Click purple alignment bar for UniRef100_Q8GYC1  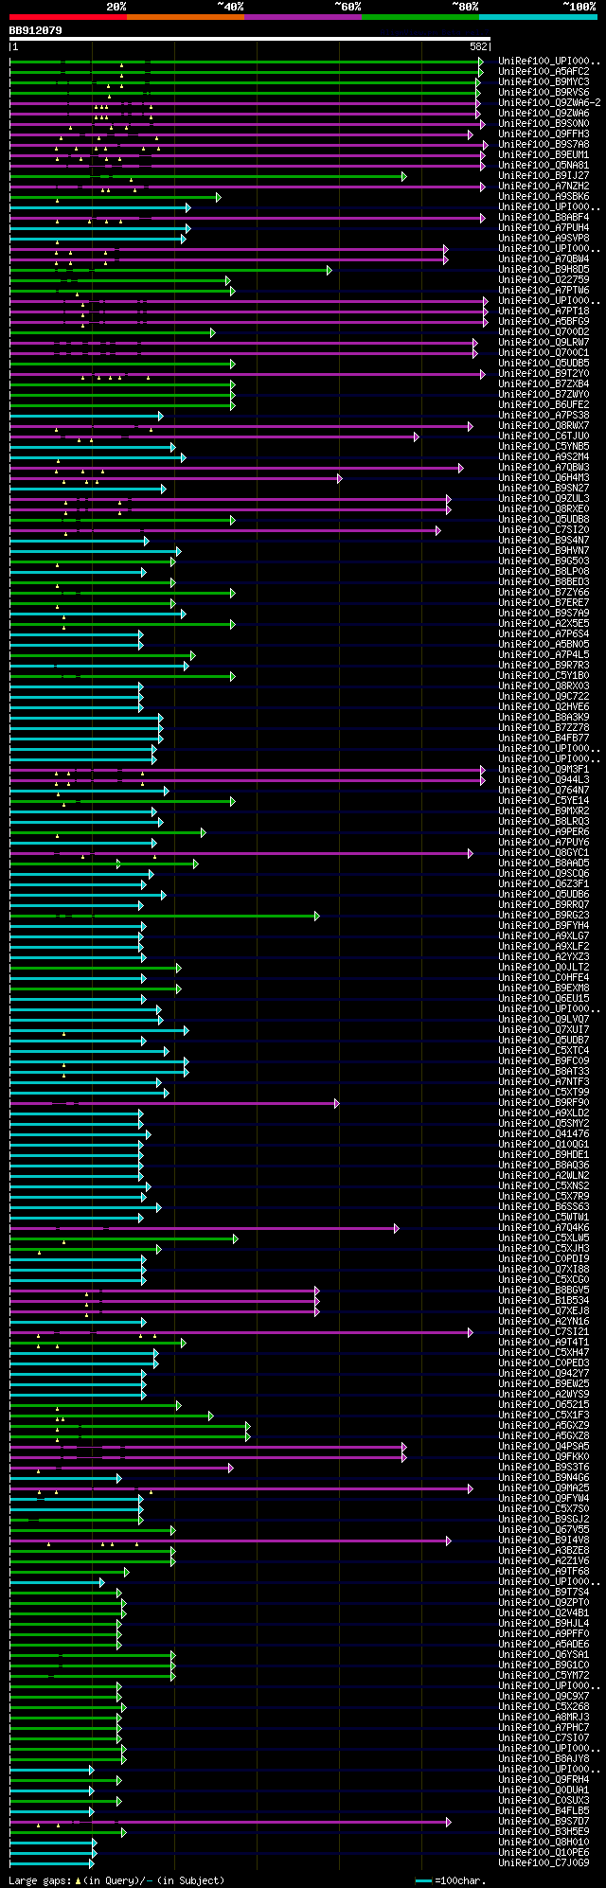[241, 852]
